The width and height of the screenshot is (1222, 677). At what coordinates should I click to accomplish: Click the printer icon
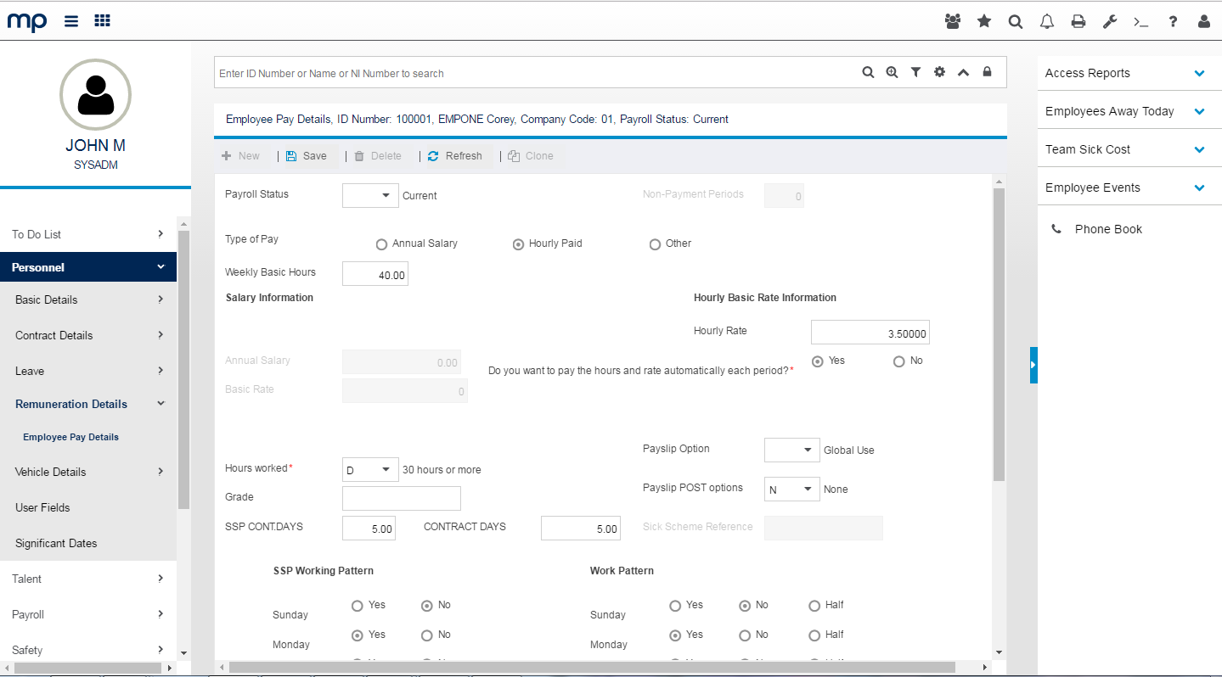(1078, 22)
